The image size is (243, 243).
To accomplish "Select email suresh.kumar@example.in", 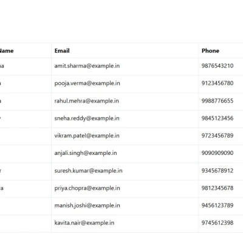I will click(88, 171).
